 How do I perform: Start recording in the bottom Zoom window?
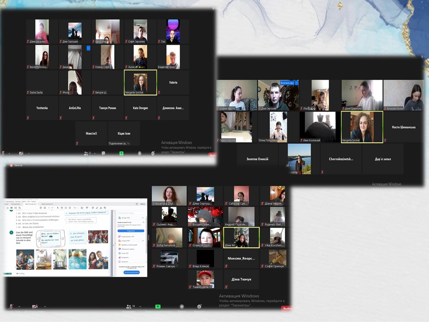click(x=182, y=307)
